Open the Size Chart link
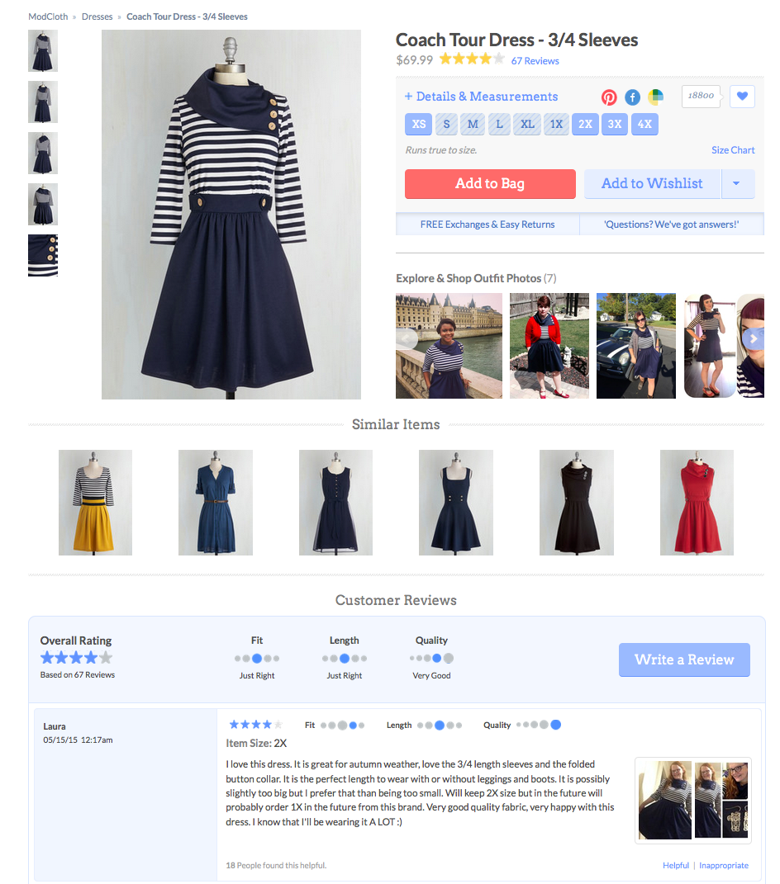This screenshot has height=884, width=780. pos(733,150)
